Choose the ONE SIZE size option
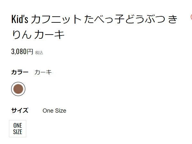This screenshot has width=192, height=144. coord(18,128)
